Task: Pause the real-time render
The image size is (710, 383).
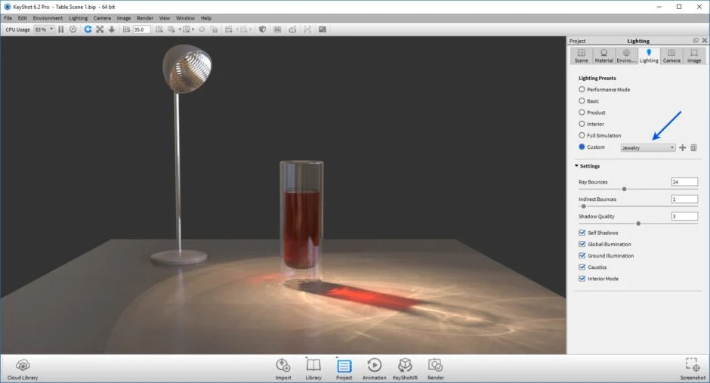Action: (61, 29)
